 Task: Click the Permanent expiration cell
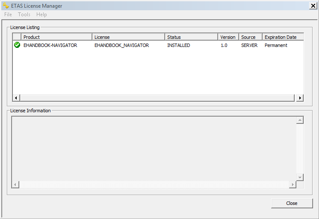276,45
